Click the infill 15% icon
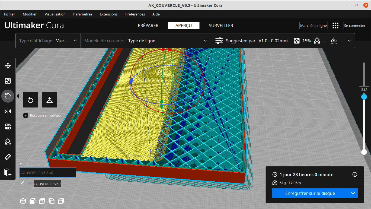This screenshot has height=209, width=371. click(297, 41)
